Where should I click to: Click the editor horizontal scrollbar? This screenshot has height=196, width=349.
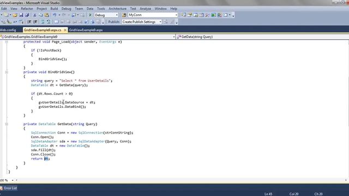[181, 180]
